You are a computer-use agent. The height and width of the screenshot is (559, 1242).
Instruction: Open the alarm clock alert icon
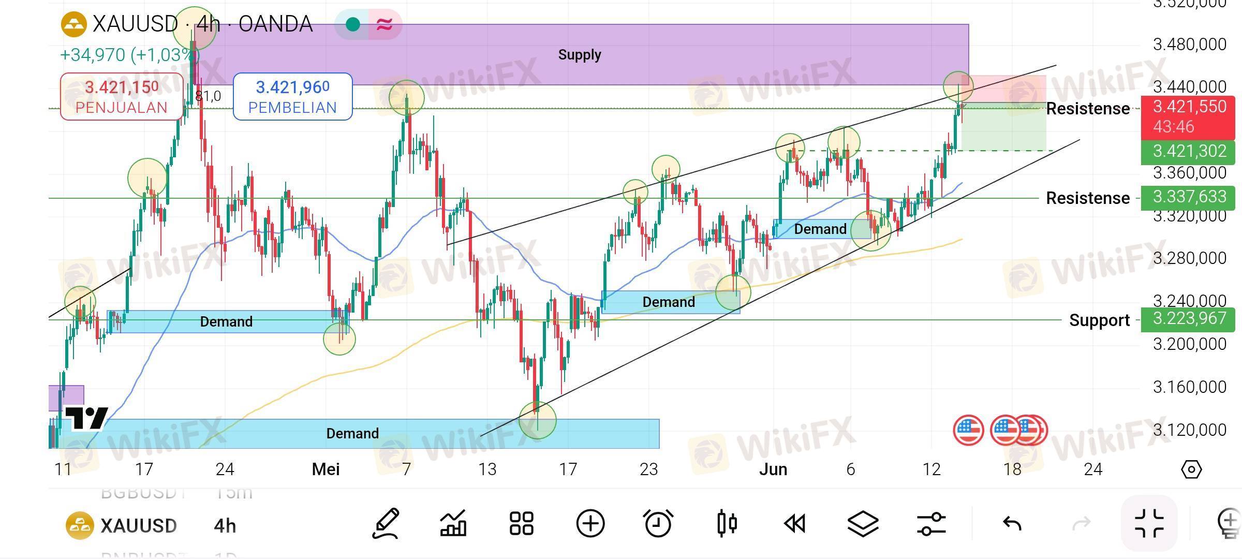(658, 523)
